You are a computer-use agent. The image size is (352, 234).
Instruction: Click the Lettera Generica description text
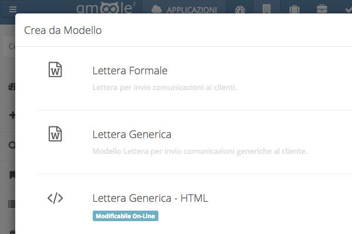(x=199, y=152)
